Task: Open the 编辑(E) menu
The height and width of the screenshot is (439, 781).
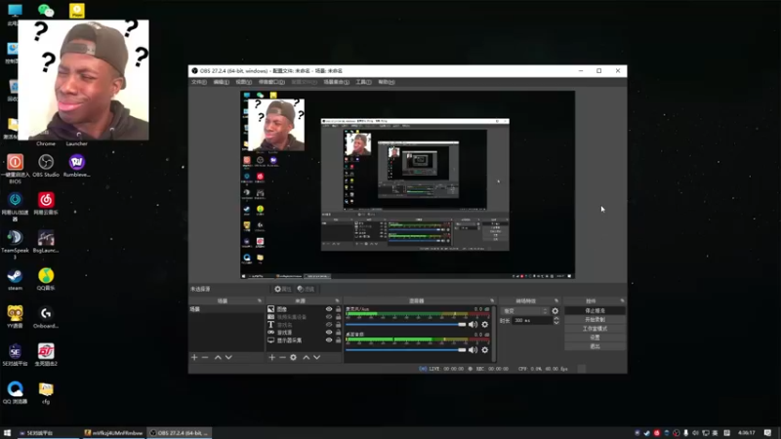Action: coord(222,82)
